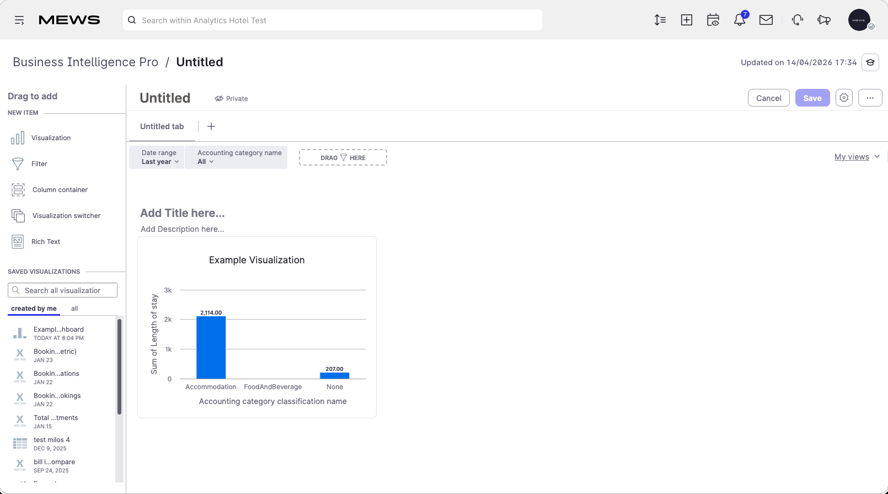Click the Updated on 14/04/2026 17:34 text
Viewport: 888px width, 494px height.
pos(799,62)
